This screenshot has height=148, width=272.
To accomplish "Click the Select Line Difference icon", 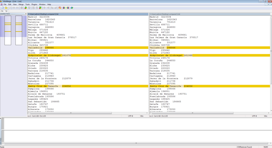I will [22, 8].
